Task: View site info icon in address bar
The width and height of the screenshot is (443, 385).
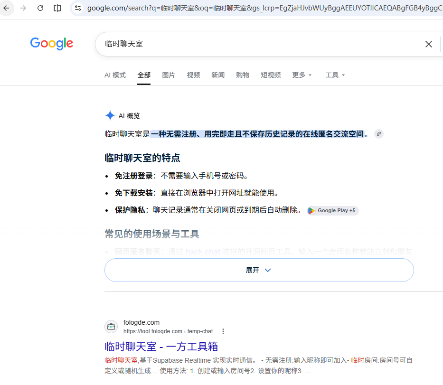Action: click(x=78, y=8)
